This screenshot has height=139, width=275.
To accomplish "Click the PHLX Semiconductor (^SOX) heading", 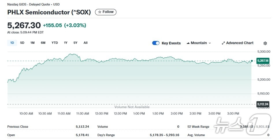I will coord(49,12).
